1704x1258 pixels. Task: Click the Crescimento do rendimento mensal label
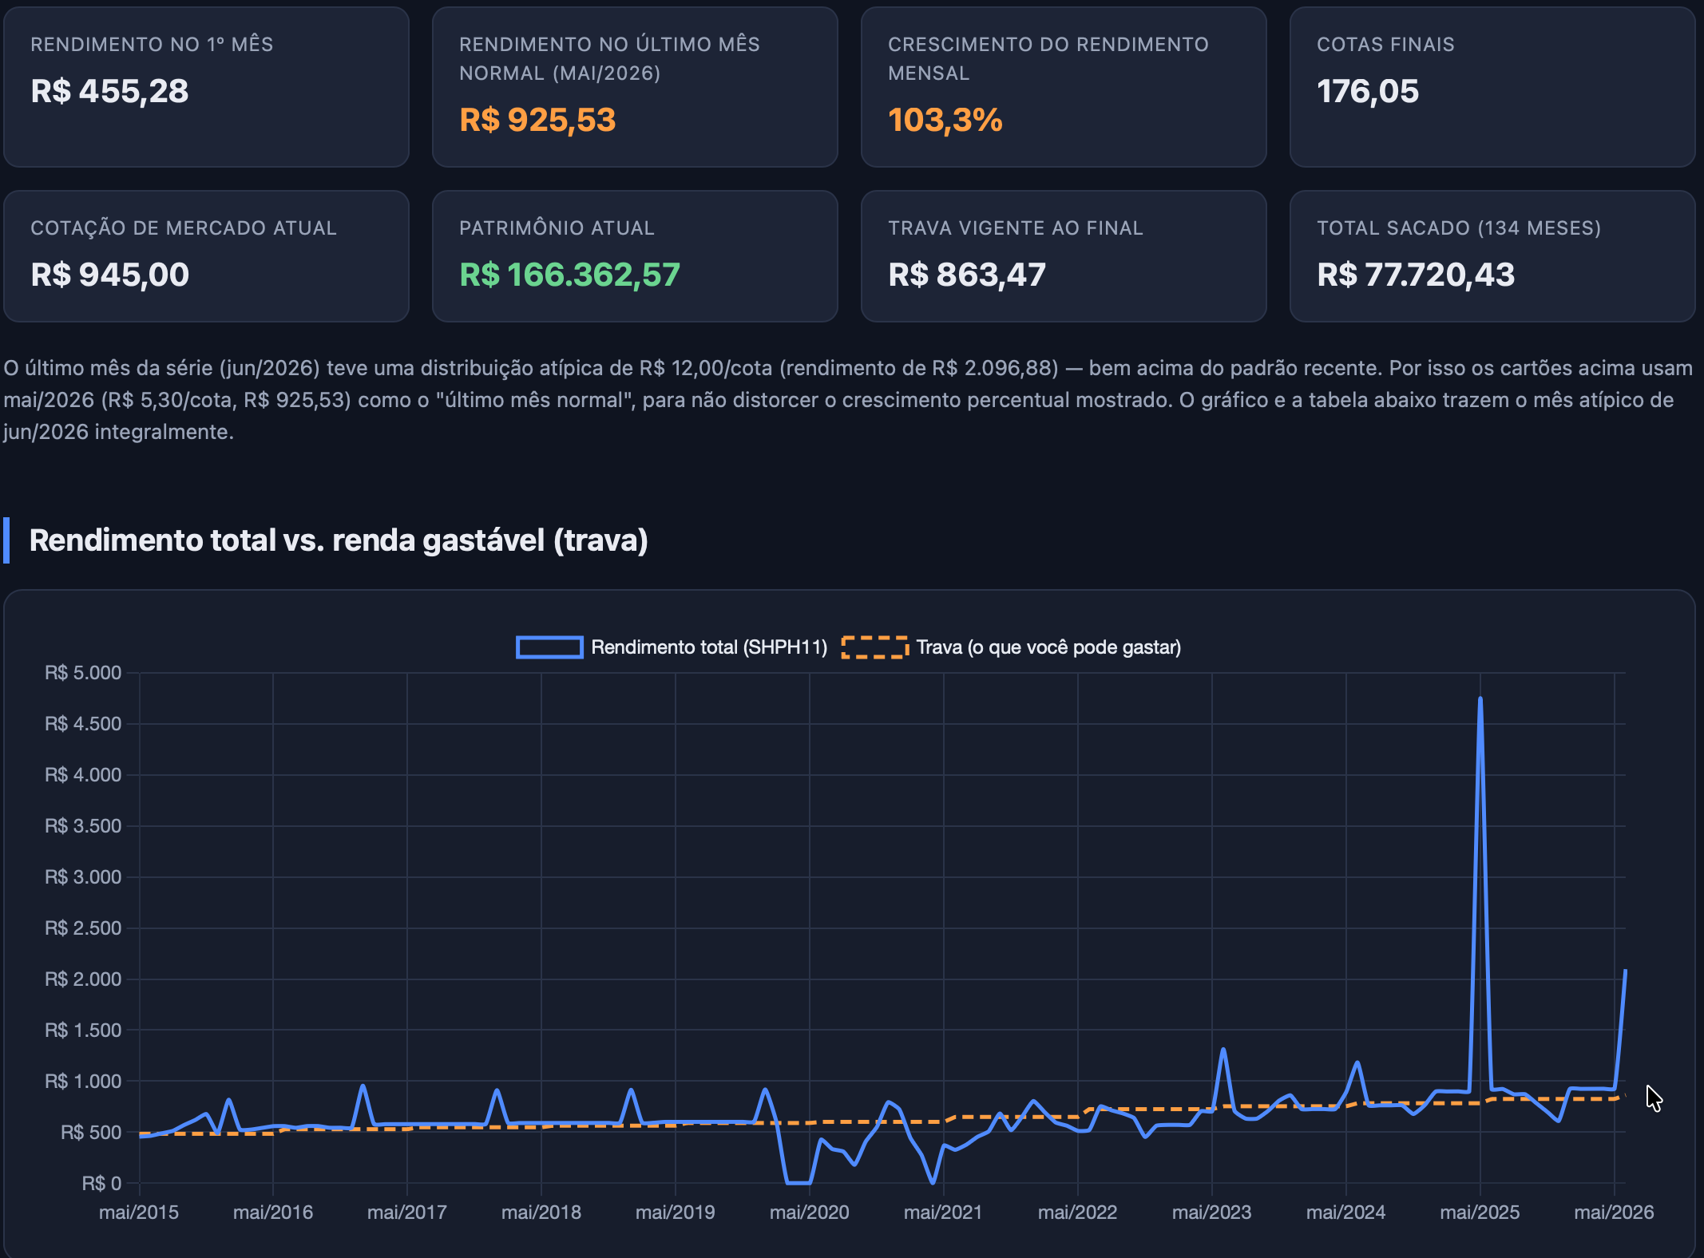(x=1048, y=59)
